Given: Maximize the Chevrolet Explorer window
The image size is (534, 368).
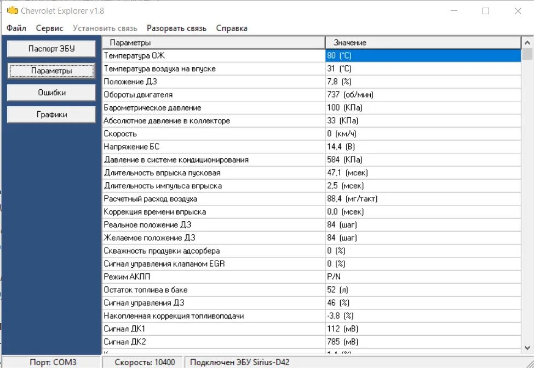Looking at the screenshot, I should pyautogui.click(x=486, y=11).
